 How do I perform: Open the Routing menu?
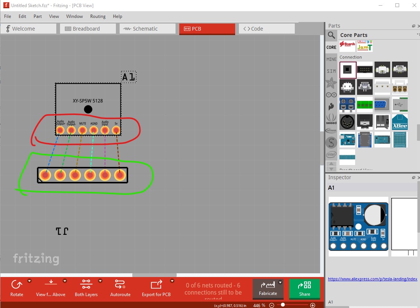(x=98, y=16)
